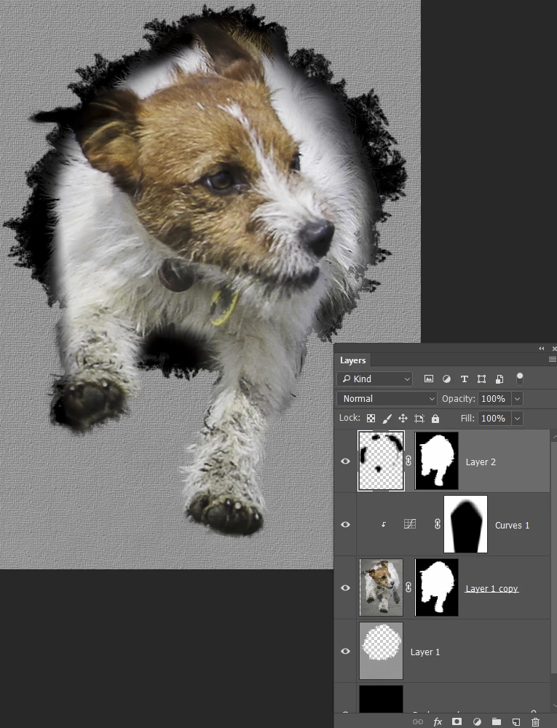Open the Kind filter dropdown
This screenshot has height=728, width=557.
pyautogui.click(x=375, y=379)
